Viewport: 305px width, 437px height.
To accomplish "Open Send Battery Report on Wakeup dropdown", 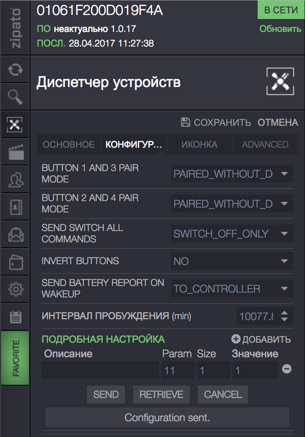I will [x=232, y=289].
